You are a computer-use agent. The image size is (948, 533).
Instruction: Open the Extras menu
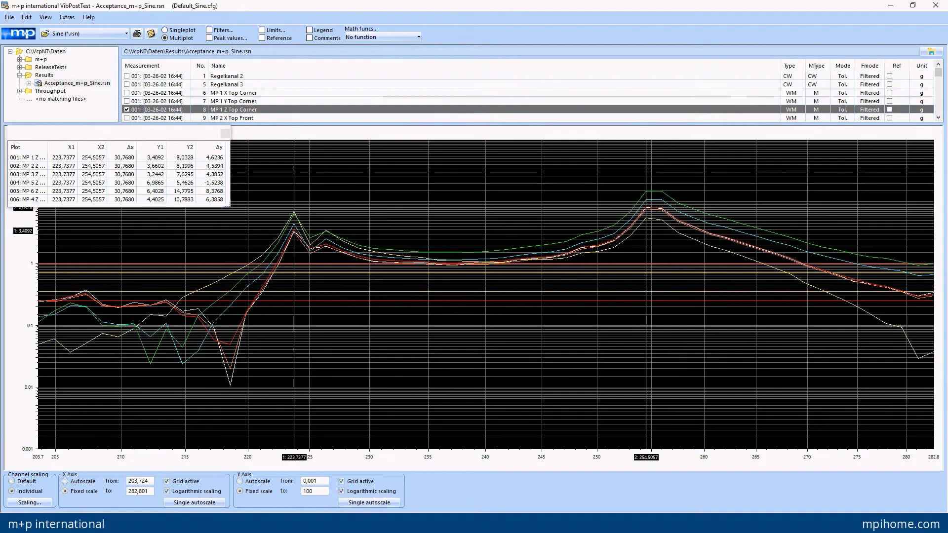pyautogui.click(x=67, y=17)
